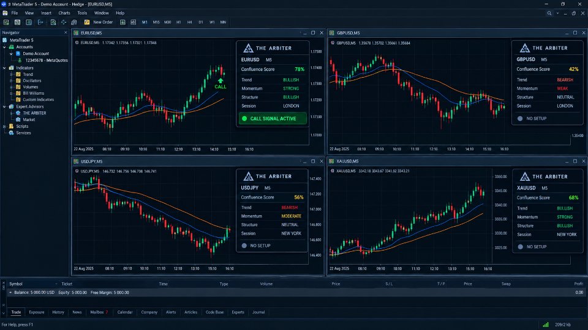The height and width of the screenshot is (330, 588).
Task: Click the USDJPY,M5 chart window title icon
Action: [x=76, y=161]
